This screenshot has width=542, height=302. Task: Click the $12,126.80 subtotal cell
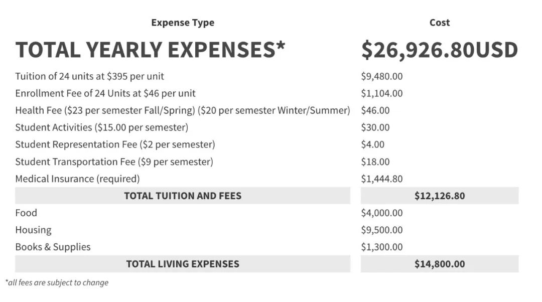pos(439,196)
